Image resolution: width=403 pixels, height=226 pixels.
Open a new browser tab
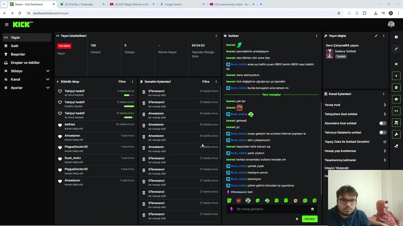pyautogui.click(x=261, y=4)
